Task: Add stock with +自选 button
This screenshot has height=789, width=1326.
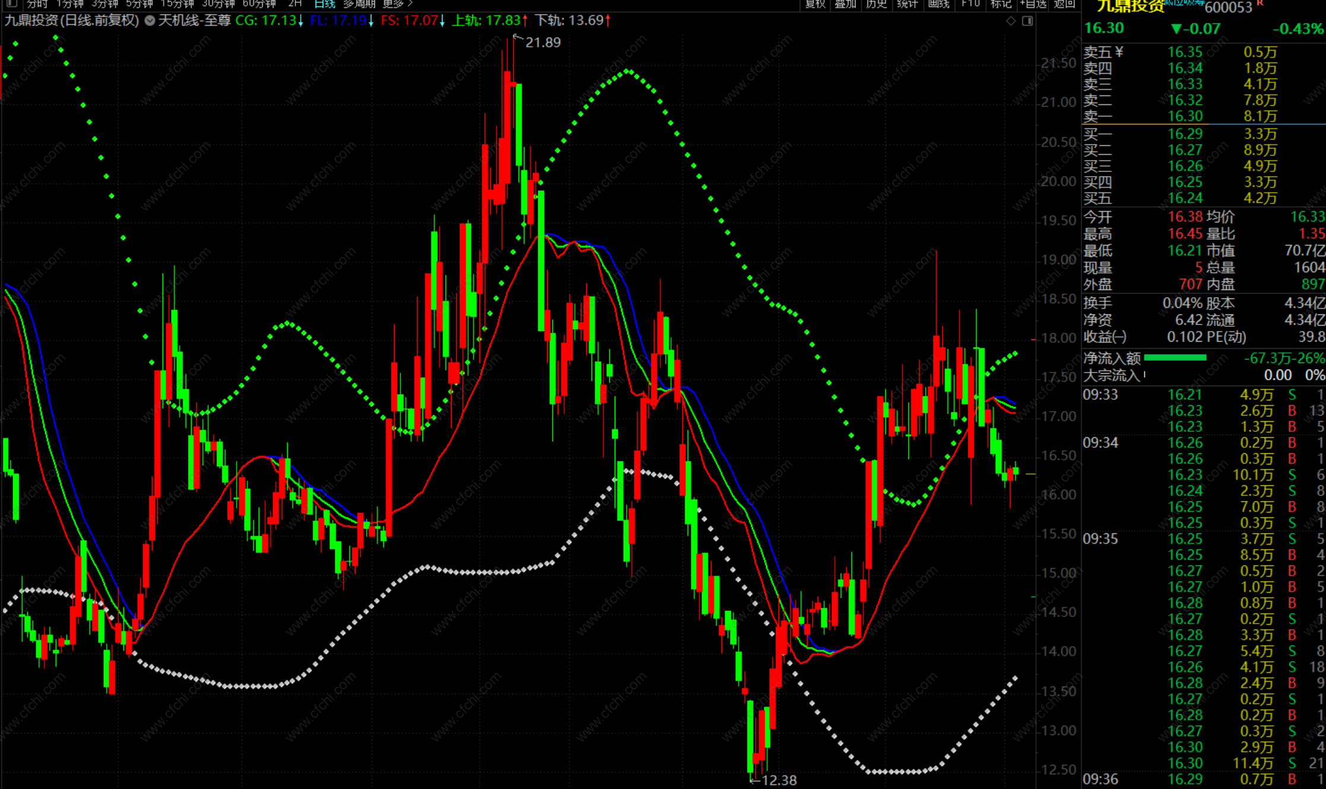Action: [1033, 4]
